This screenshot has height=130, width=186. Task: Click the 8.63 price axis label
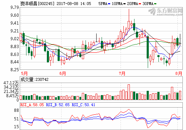15,54
